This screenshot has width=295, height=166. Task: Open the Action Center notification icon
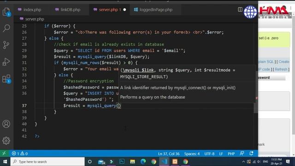click(x=288, y=161)
